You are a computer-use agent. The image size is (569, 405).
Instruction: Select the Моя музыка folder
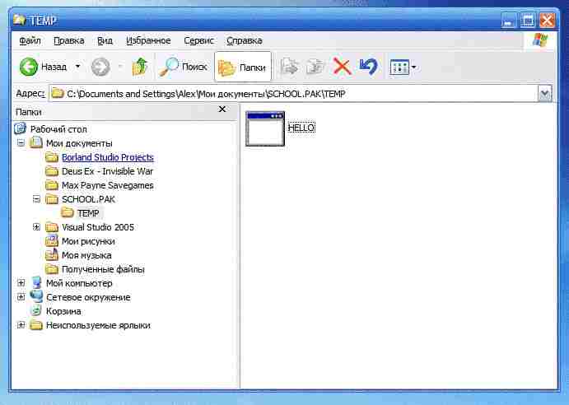[x=86, y=255]
